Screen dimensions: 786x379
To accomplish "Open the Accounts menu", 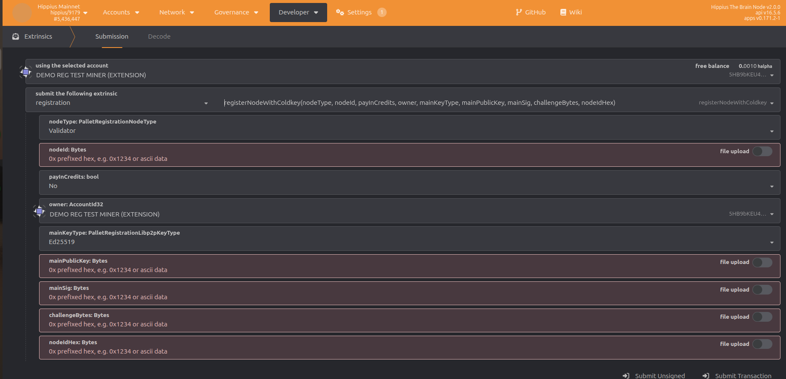I will click(121, 12).
